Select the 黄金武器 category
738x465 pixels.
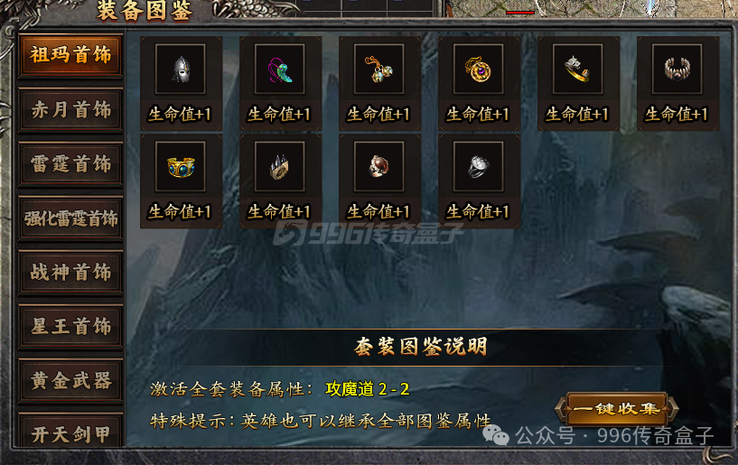point(70,381)
